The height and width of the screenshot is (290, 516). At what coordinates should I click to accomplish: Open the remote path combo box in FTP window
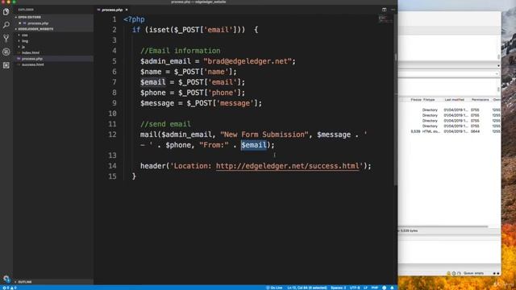(x=449, y=74)
